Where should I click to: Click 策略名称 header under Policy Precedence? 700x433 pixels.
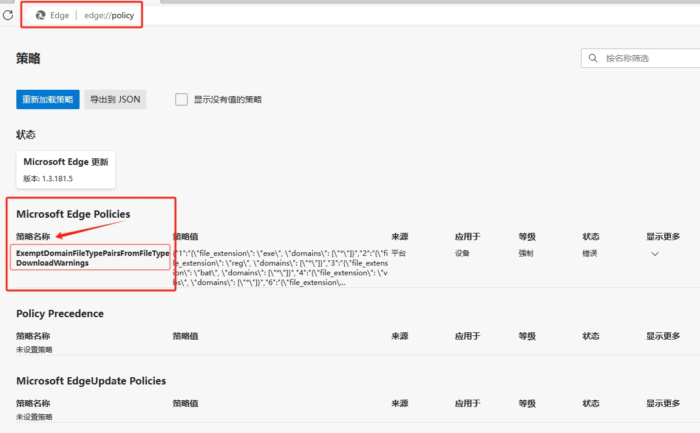33,336
